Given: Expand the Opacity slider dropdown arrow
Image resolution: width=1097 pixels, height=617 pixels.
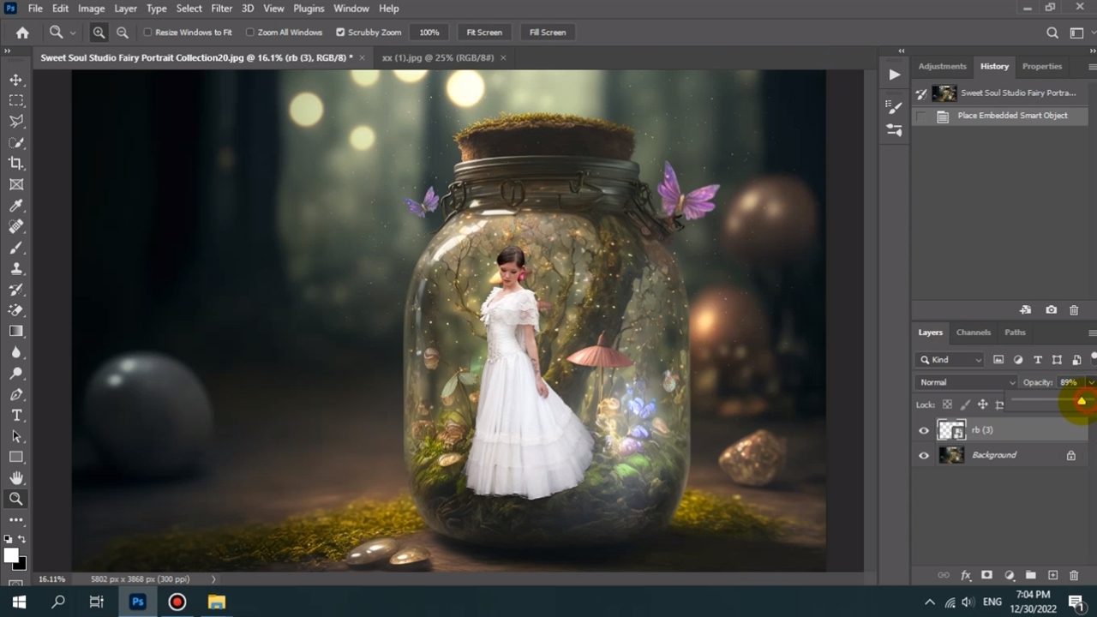Looking at the screenshot, I should (x=1091, y=382).
